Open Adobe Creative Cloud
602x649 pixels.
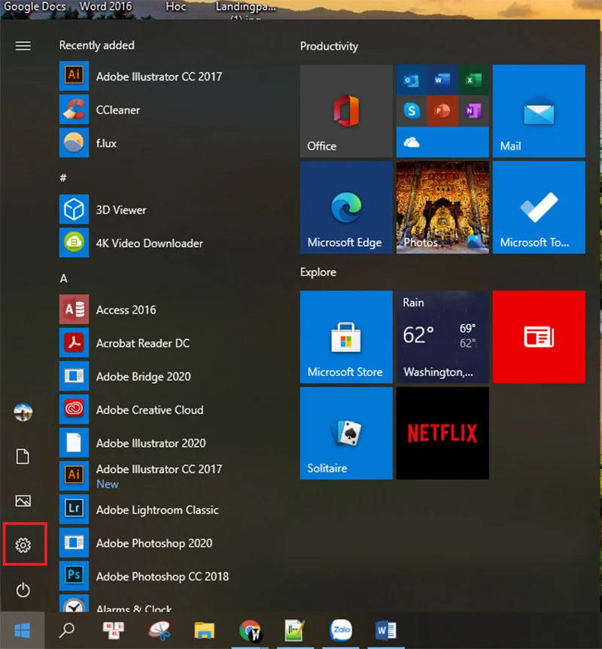point(131,409)
